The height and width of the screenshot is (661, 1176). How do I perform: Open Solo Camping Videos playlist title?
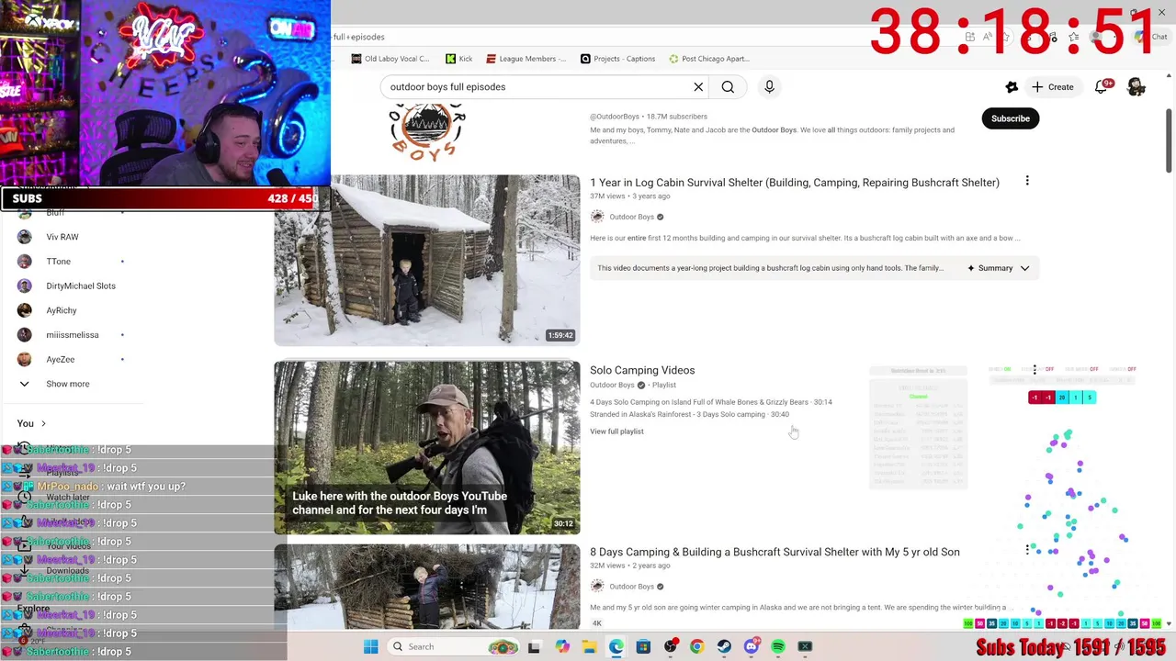click(642, 370)
